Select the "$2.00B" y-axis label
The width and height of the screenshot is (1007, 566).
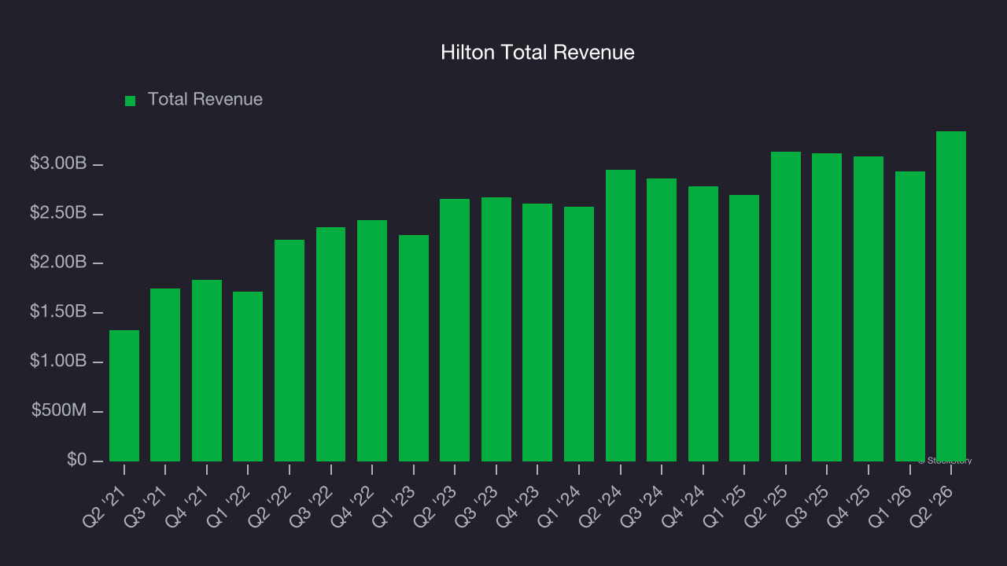point(57,263)
